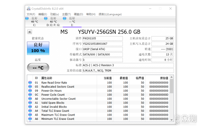Click the SMART list scrollbar thumb
199x127 pixels.
click(x=172, y=86)
